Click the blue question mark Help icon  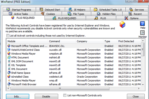pyautogui.click(x=142, y=23)
